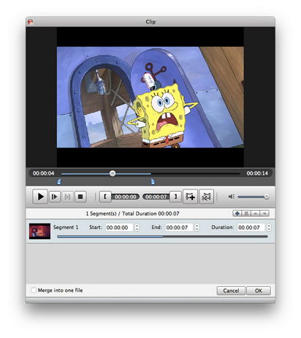Set clip end point bracket button
Image resolution: width=301 pixels, height=338 pixels.
point(175,197)
